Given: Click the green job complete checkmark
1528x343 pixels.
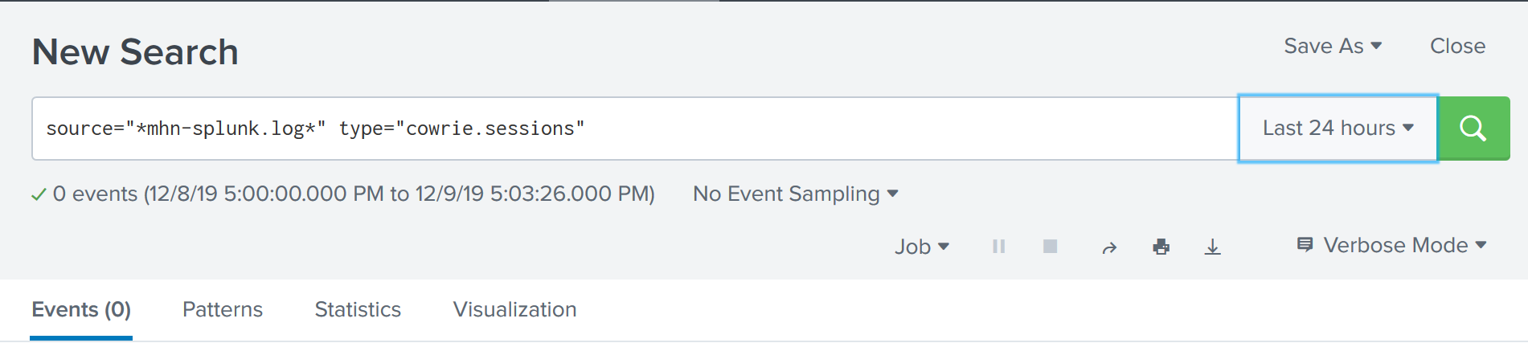Looking at the screenshot, I should [38, 194].
